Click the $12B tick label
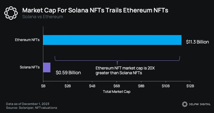 [190, 86]
